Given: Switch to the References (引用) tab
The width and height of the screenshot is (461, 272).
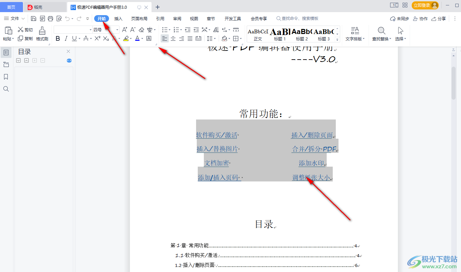Looking at the screenshot, I should click(x=160, y=19).
